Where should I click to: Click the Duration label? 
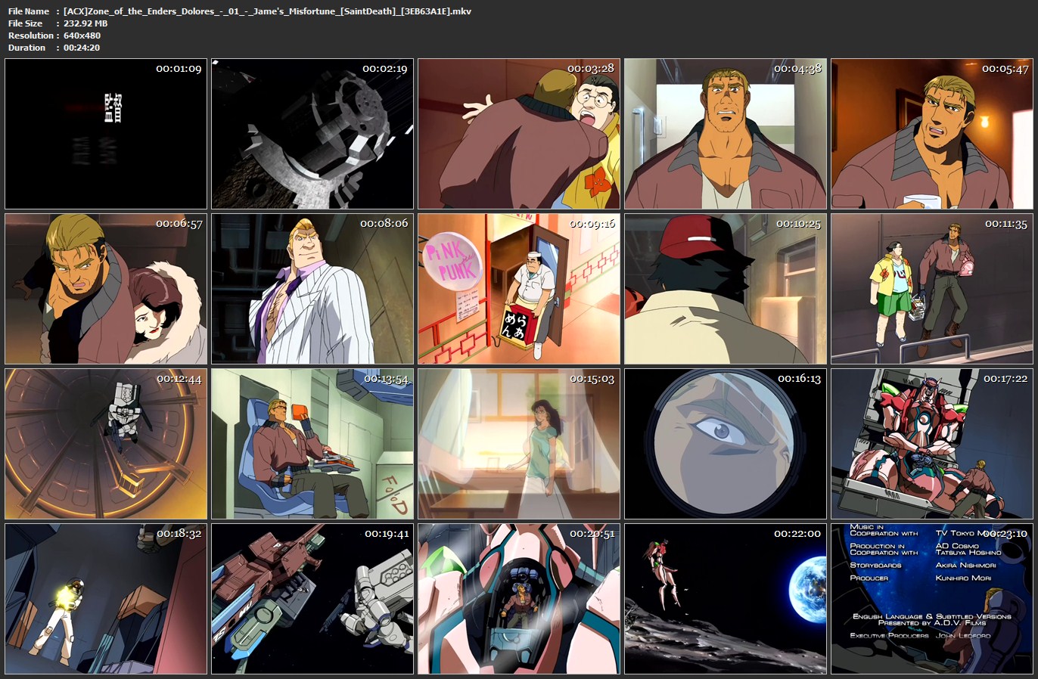click(x=27, y=48)
